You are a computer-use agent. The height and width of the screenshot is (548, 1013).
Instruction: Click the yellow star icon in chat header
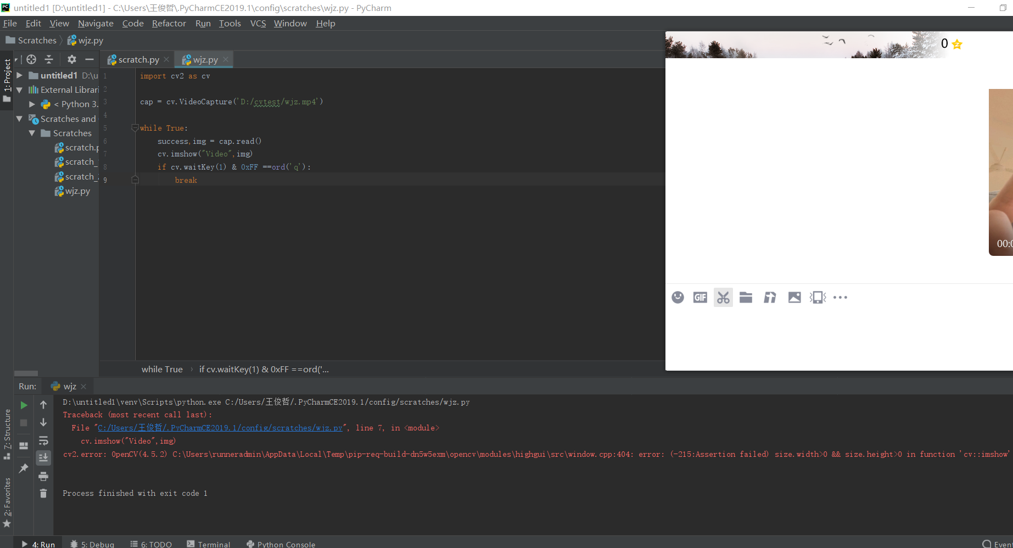click(957, 44)
